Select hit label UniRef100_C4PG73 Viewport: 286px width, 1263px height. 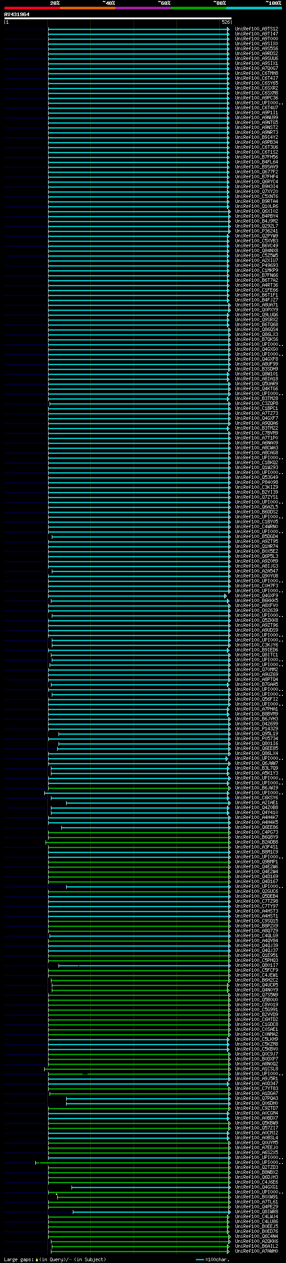(x=257, y=832)
